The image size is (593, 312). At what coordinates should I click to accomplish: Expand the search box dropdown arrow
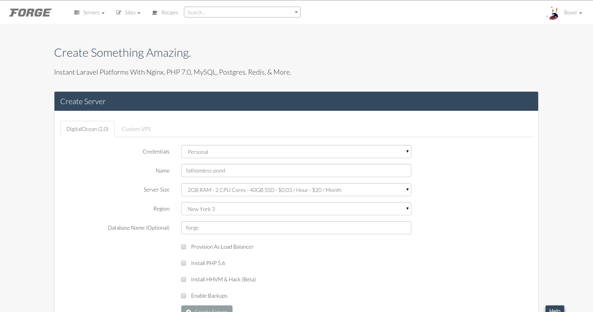[x=296, y=12]
